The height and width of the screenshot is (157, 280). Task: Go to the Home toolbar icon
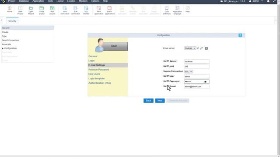pos(10,10)
